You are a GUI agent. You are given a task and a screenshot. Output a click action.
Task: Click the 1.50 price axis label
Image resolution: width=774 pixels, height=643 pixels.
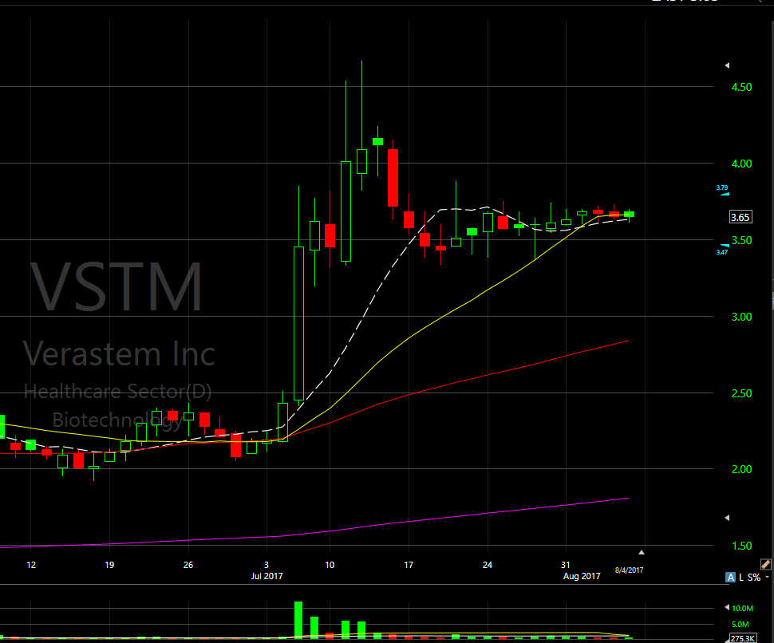(x=741, y=546)
